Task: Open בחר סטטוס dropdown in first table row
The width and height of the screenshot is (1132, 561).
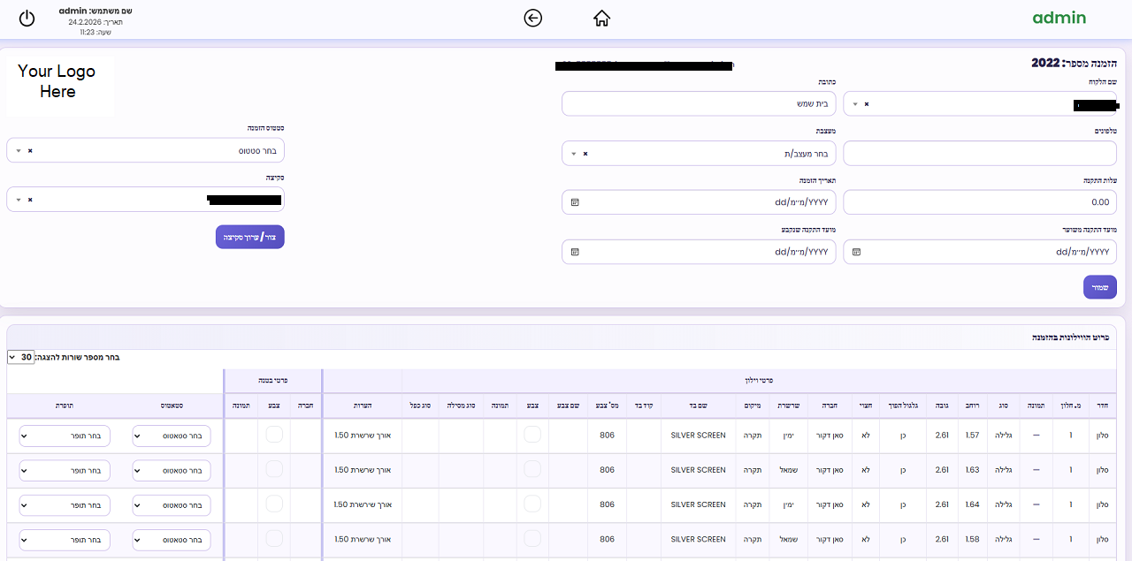Action: tap(172, 436)
